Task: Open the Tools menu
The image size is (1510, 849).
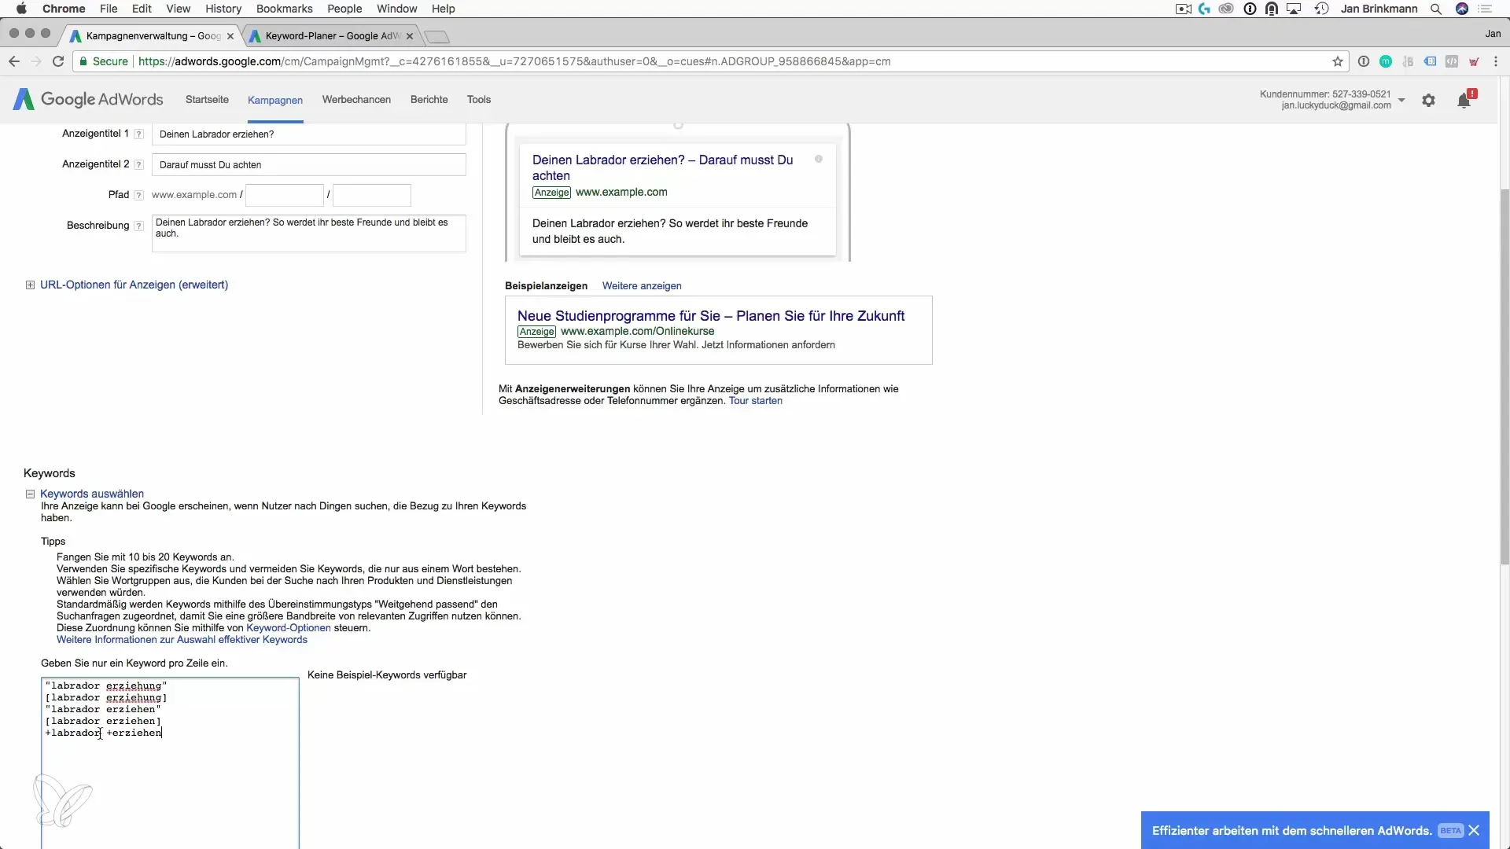Action: click(479, 100)
